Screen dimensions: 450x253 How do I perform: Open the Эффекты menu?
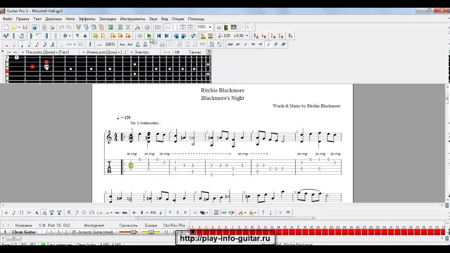pos(87,19)
